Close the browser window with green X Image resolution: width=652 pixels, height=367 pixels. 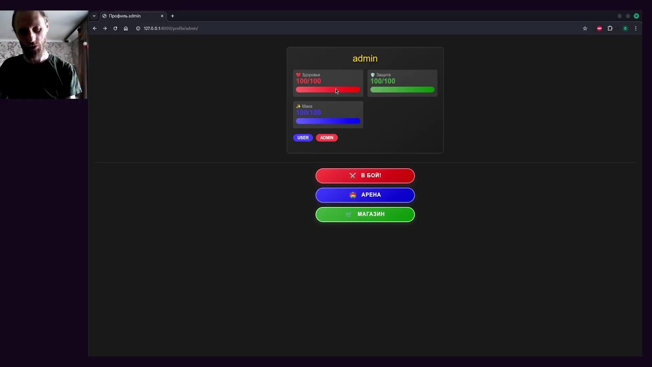636,16
